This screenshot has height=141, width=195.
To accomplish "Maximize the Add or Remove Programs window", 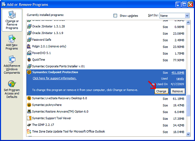I will (x=184, y=5).
